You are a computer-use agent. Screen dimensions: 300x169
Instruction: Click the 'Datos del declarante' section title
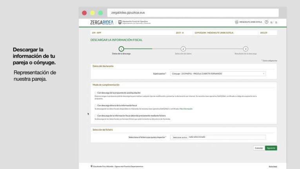103,66
